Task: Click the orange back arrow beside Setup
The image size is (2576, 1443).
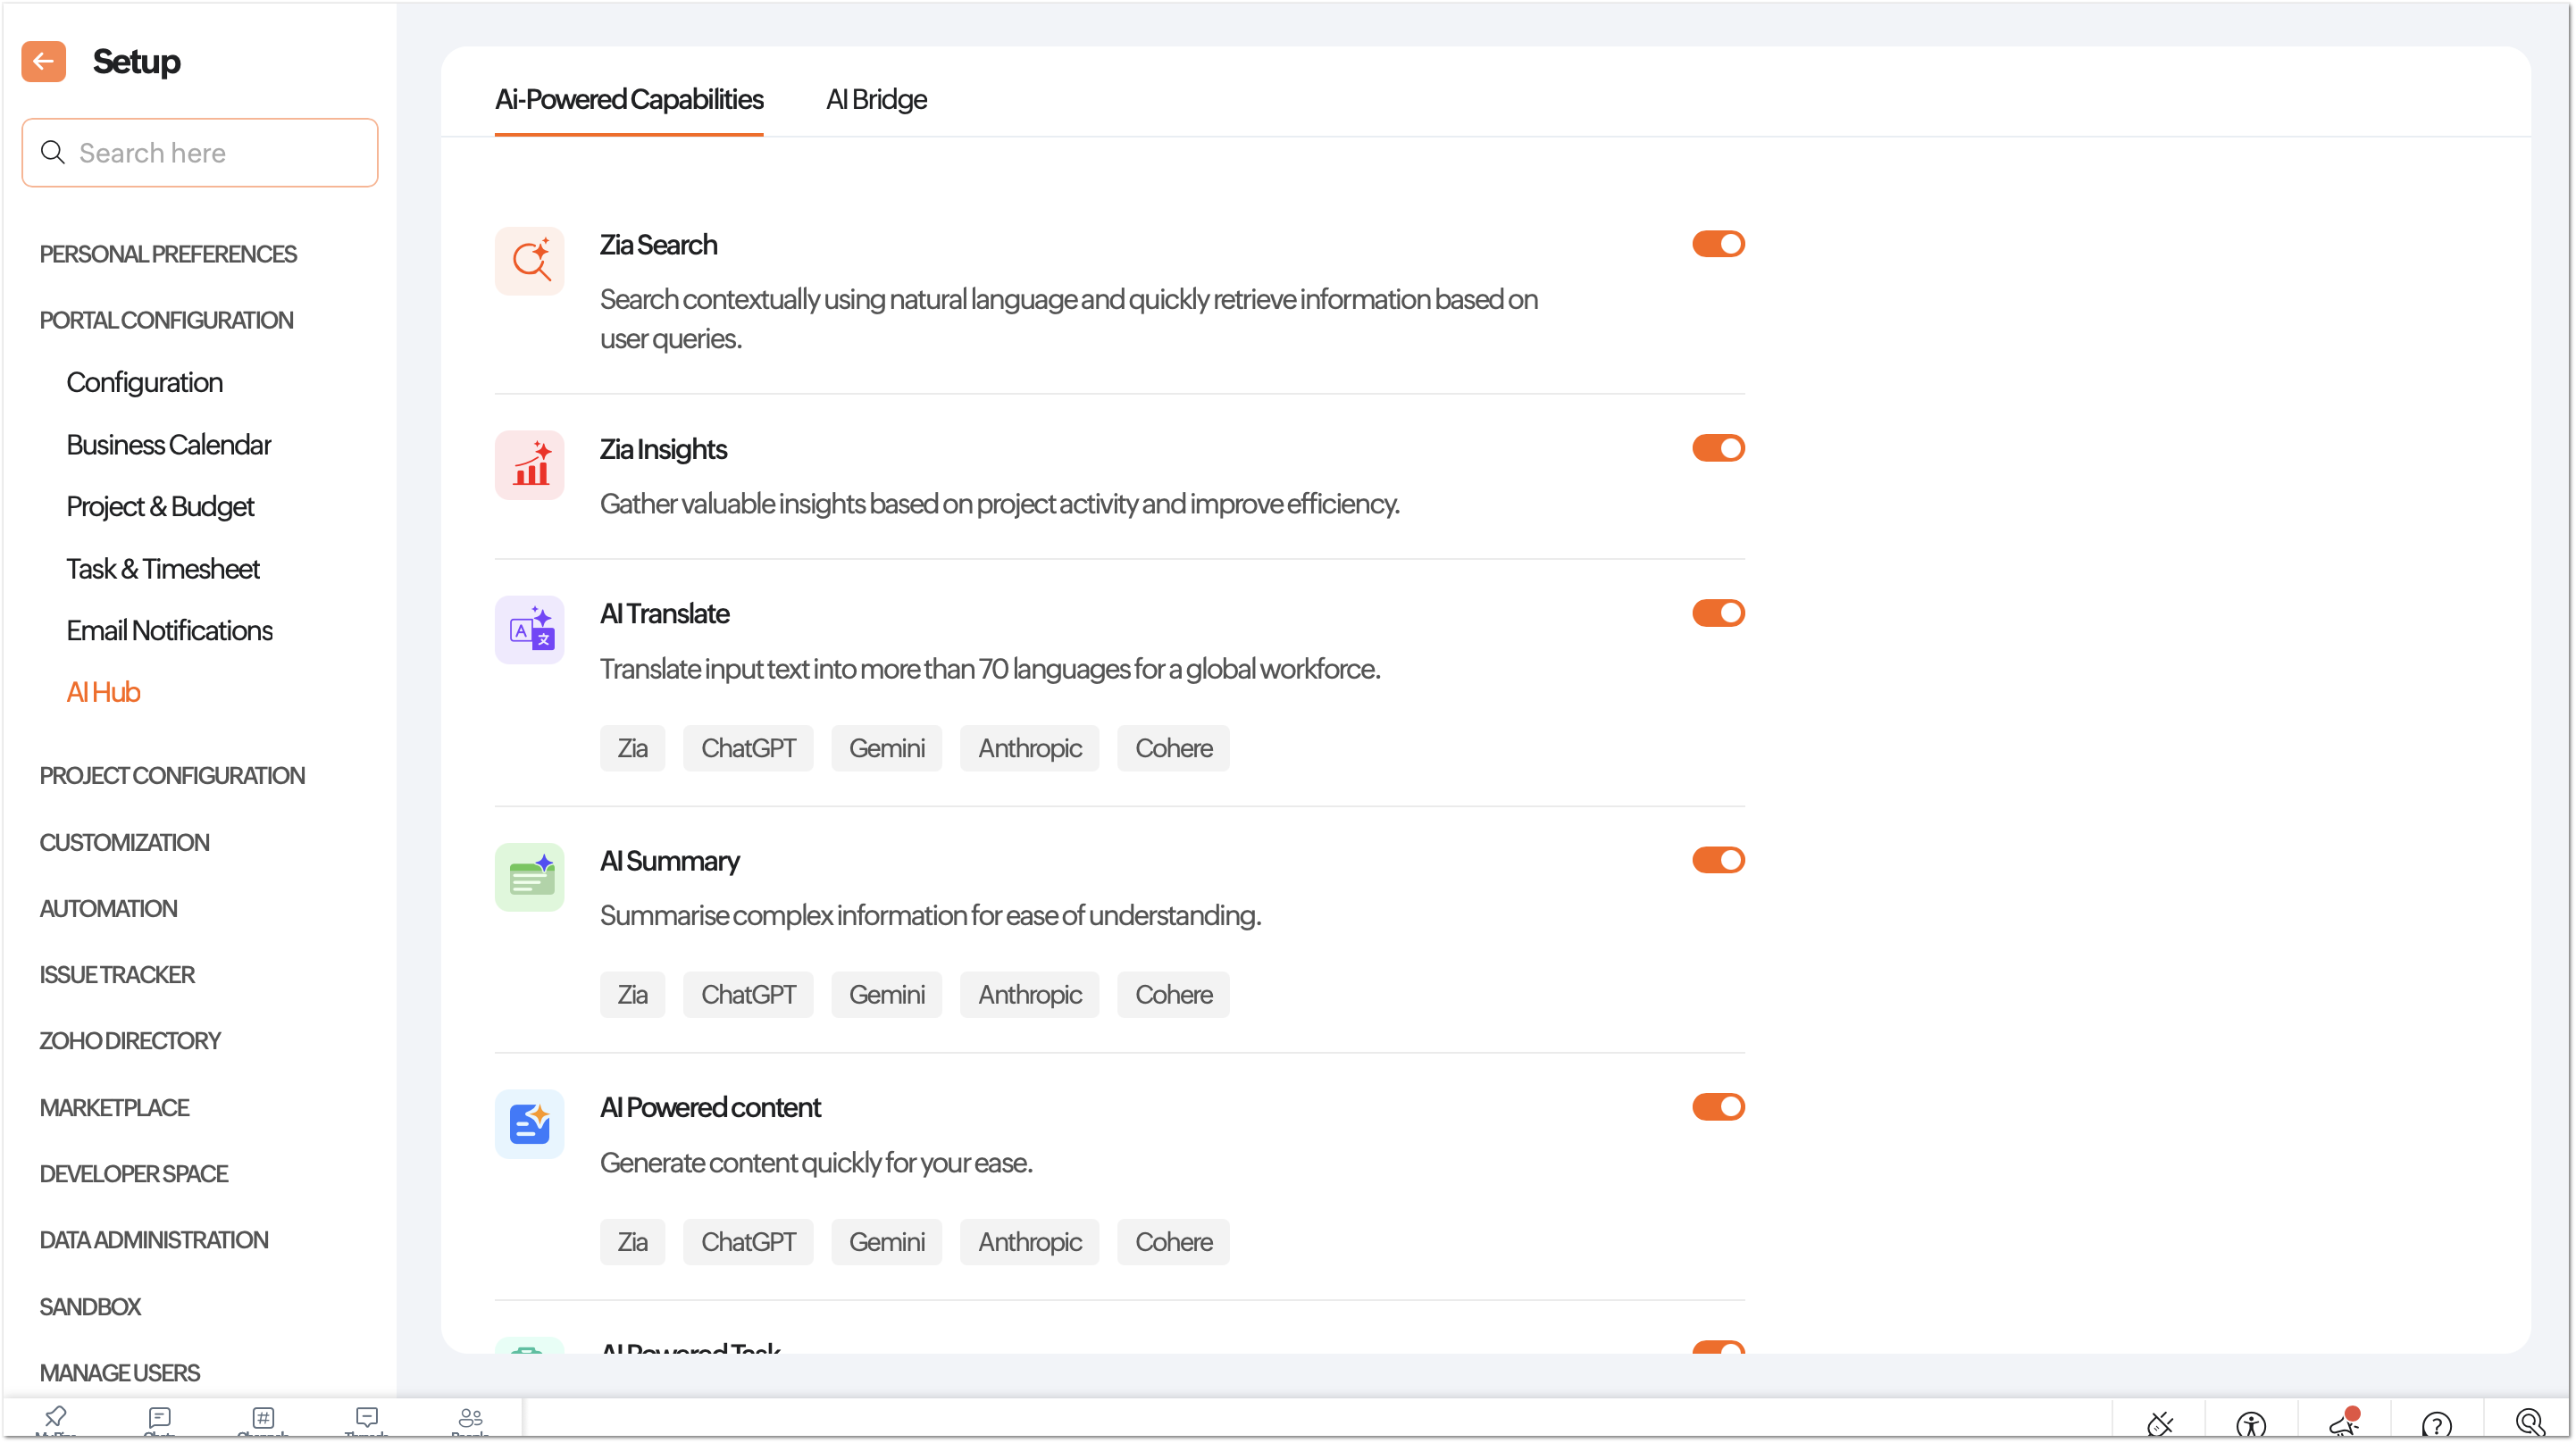Action: point(43,62)
